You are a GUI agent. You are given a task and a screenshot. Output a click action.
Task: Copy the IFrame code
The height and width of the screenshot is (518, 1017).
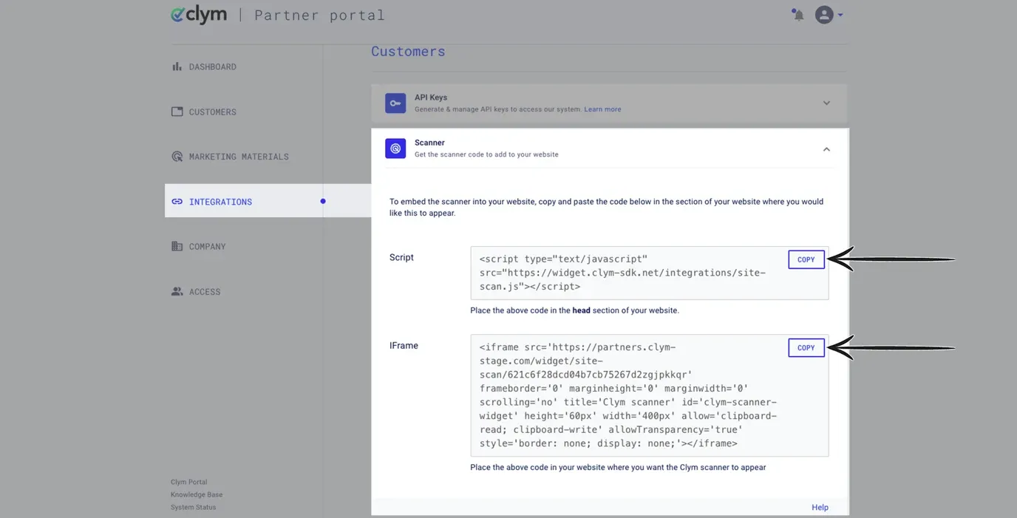tap(806, 347)
